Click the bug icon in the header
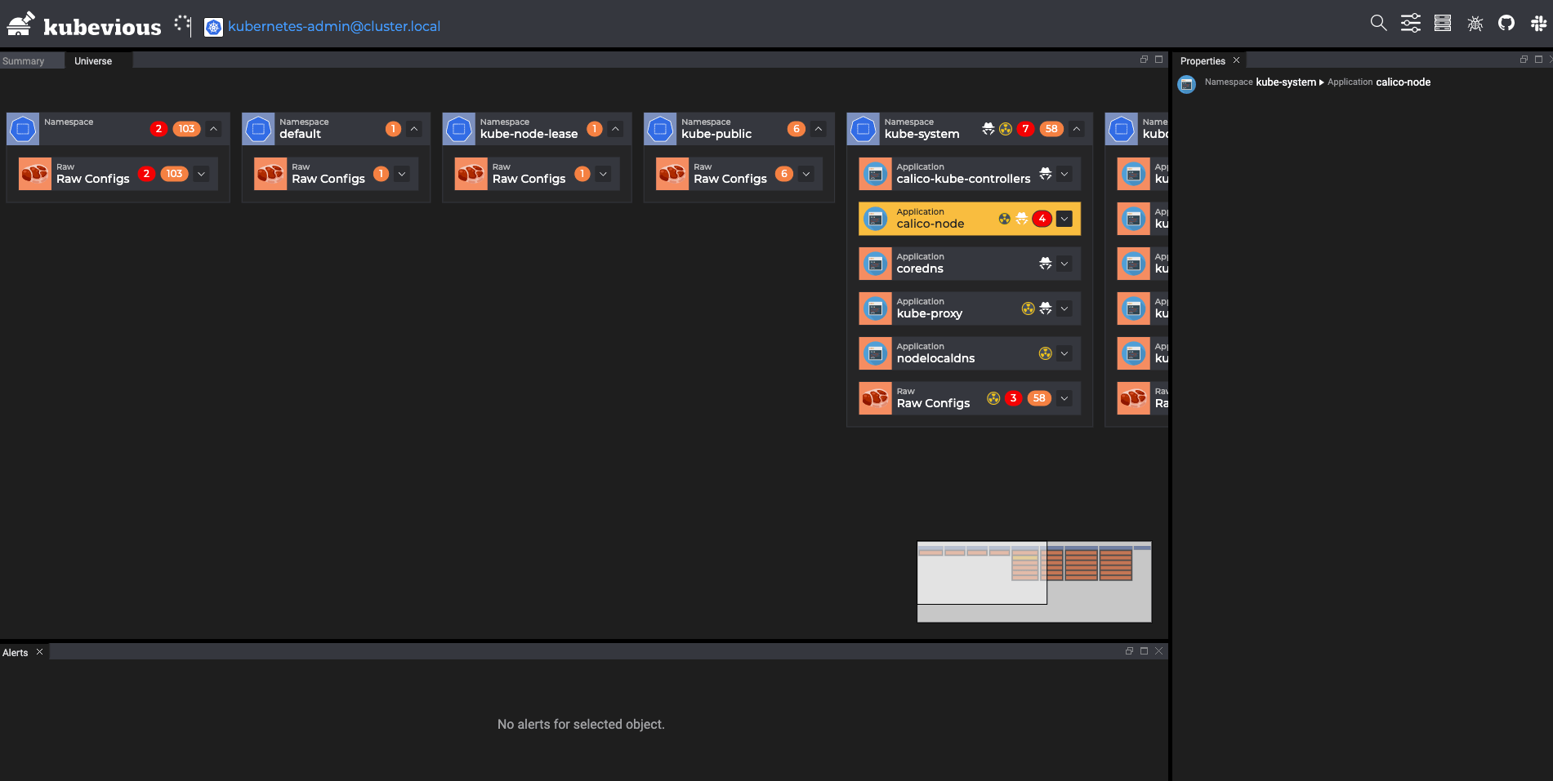The height and width of the screenshot is (781, 1553). click(x=1475, y=24)
